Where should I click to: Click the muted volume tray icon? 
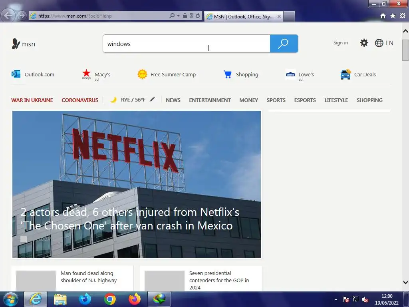coord(365,300)
